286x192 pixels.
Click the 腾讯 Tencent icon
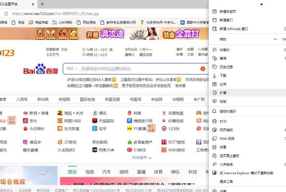click(x=95, y=113)
